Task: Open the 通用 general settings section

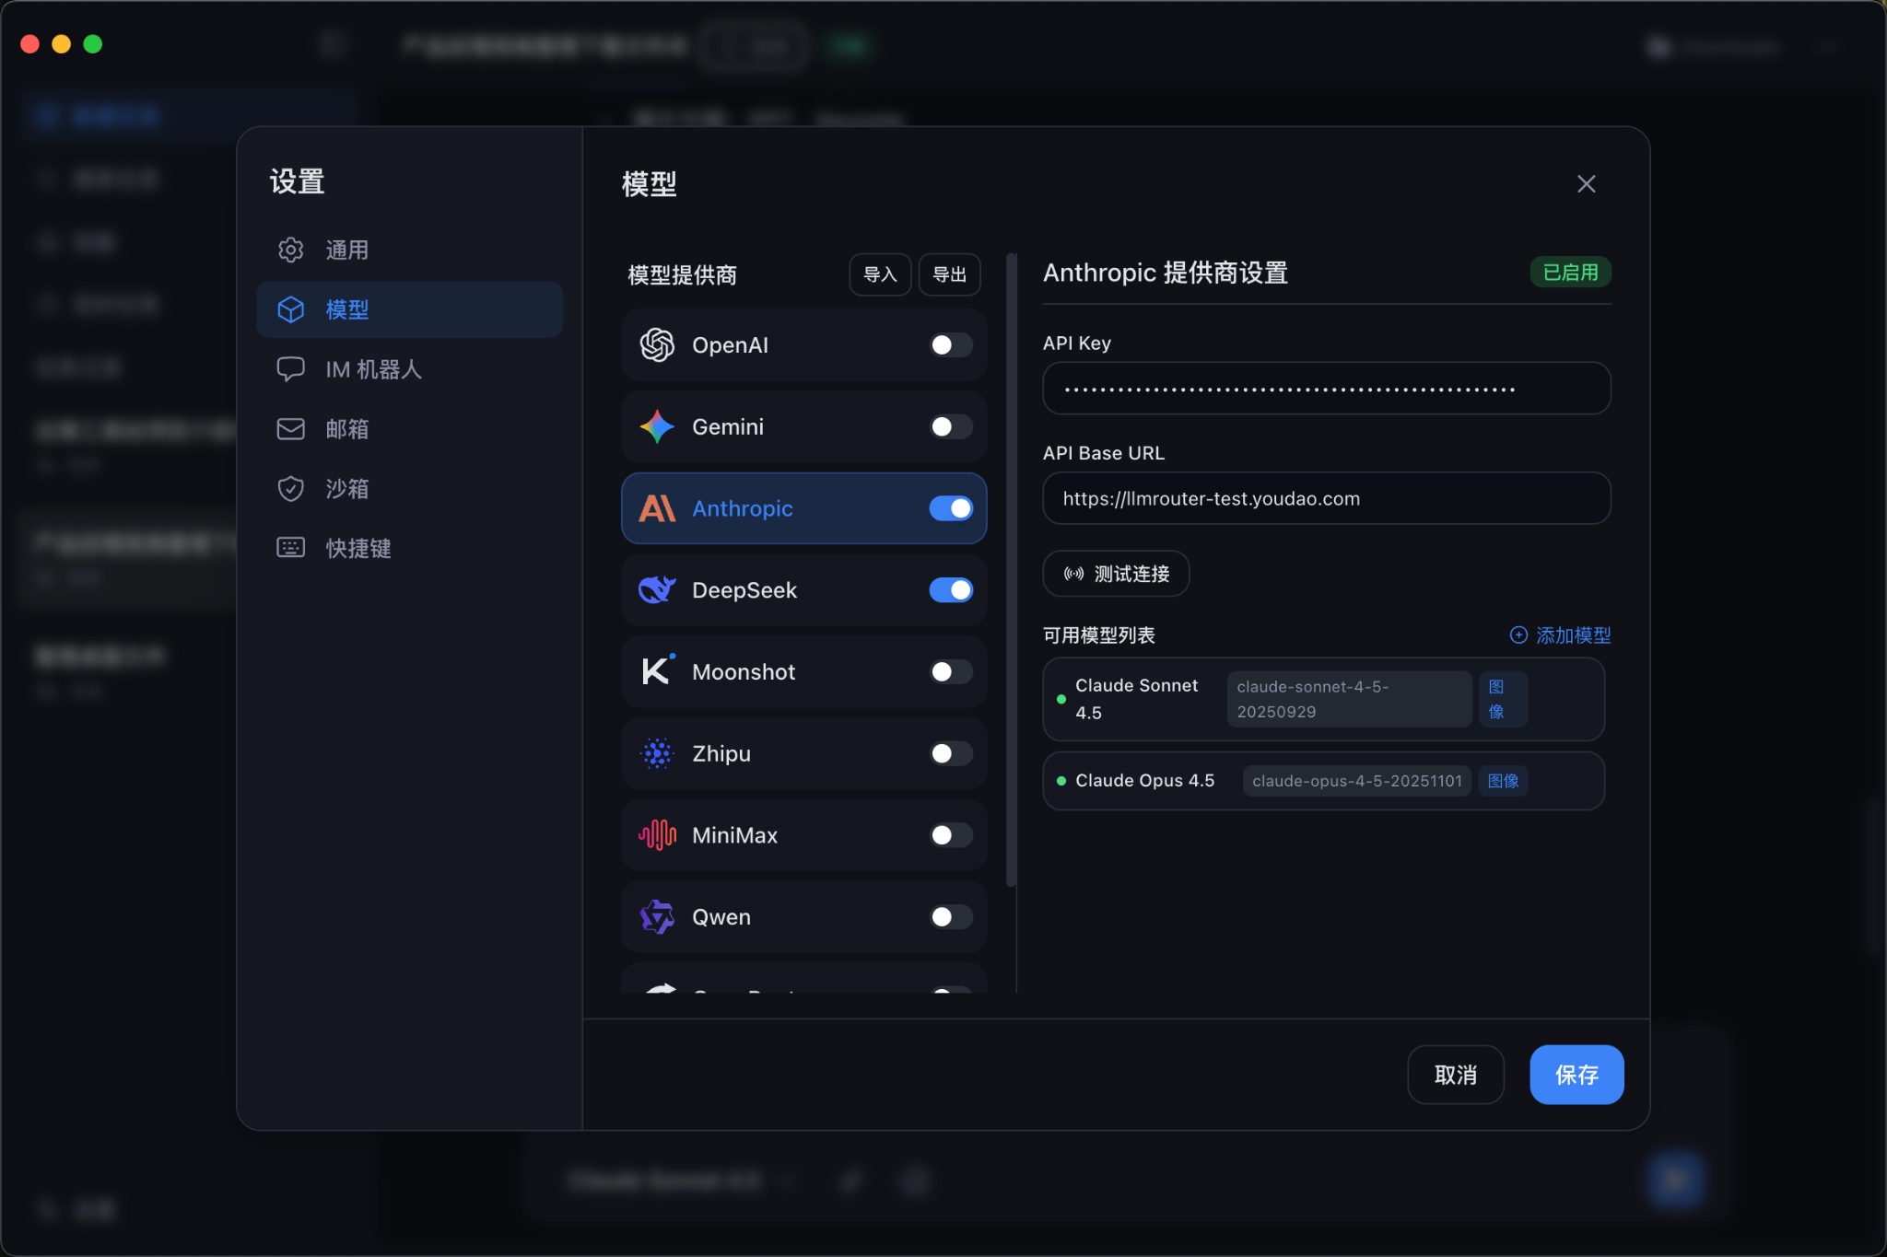Action: coord(409,250)
